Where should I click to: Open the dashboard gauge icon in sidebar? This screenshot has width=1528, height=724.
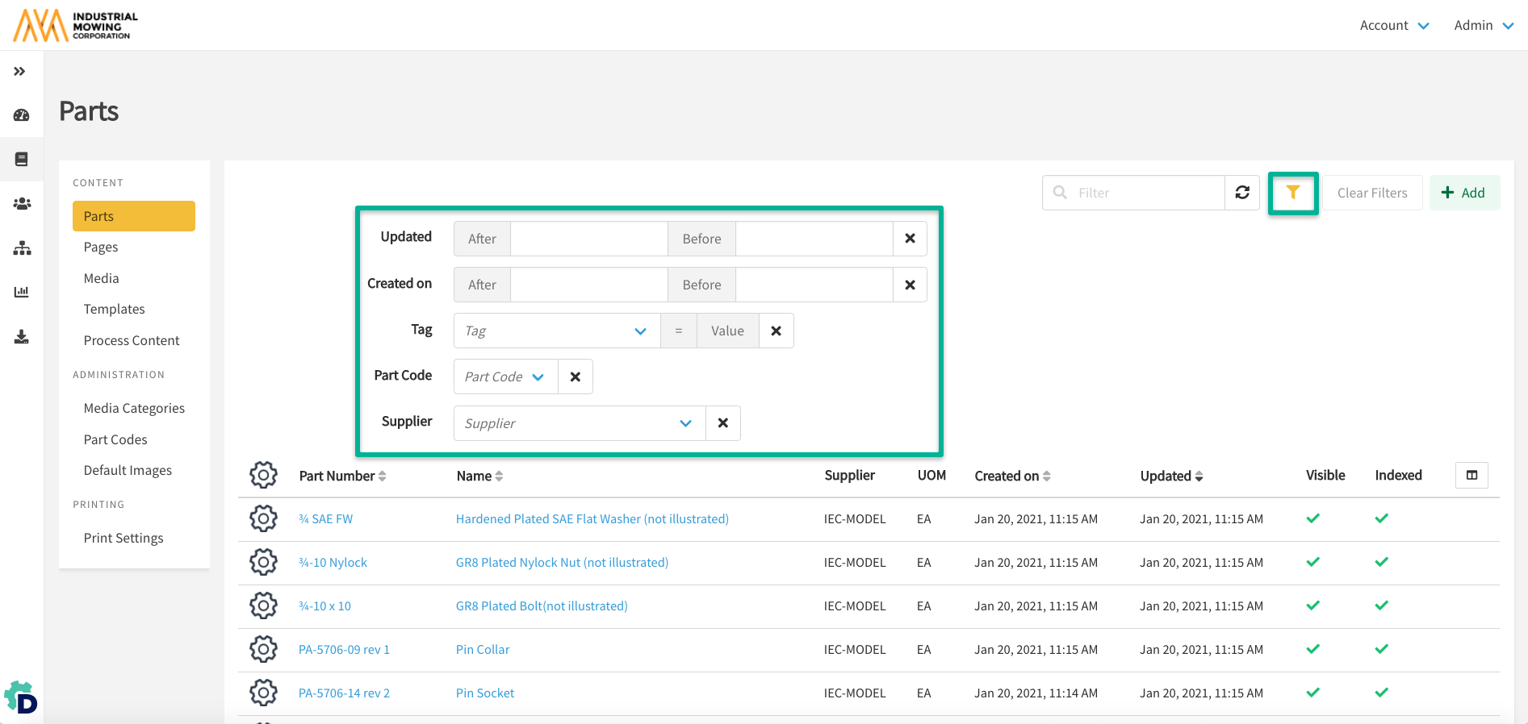pyautogui.click(x=22, y=115)
